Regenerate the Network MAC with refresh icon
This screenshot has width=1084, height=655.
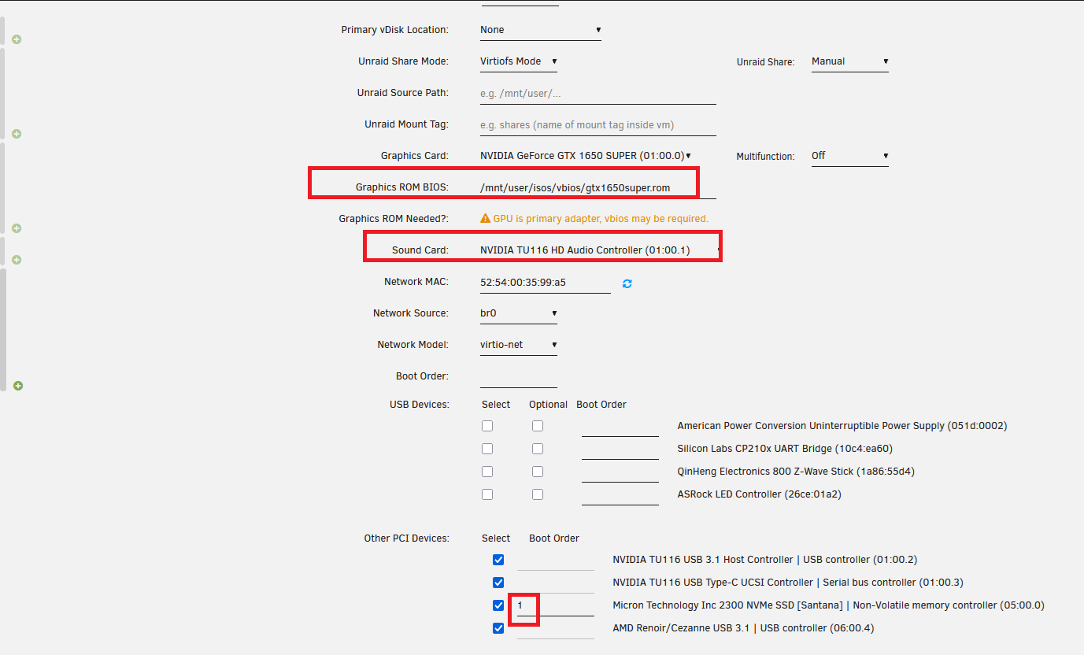click(x=627, y=283)
